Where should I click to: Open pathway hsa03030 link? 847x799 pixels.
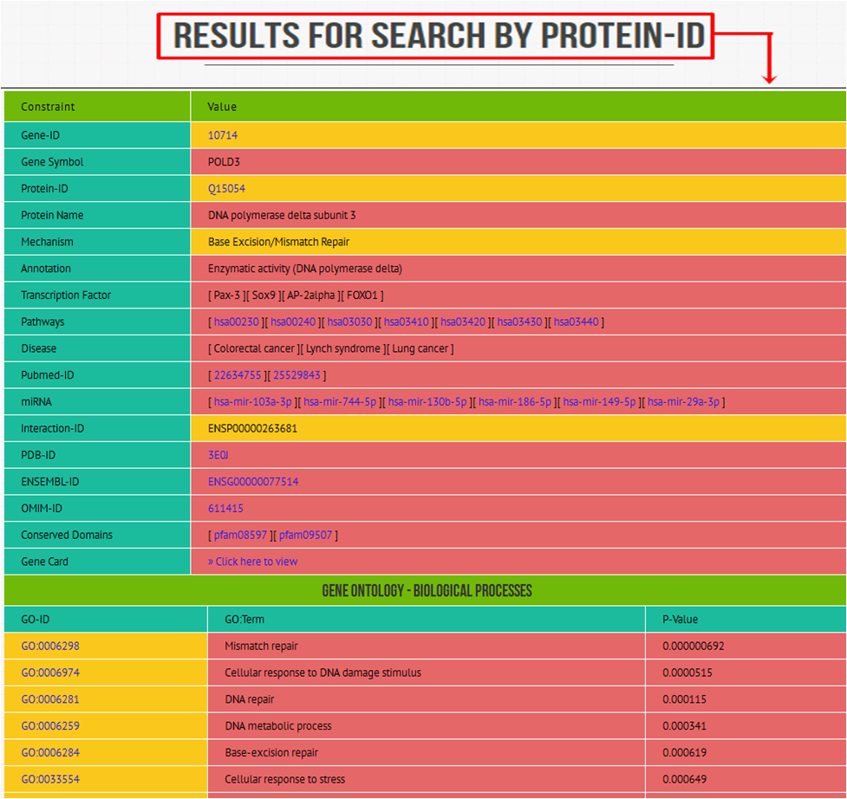point(349,322)
